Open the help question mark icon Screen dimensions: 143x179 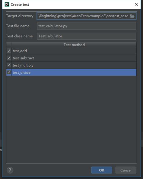tap(10, 170)
